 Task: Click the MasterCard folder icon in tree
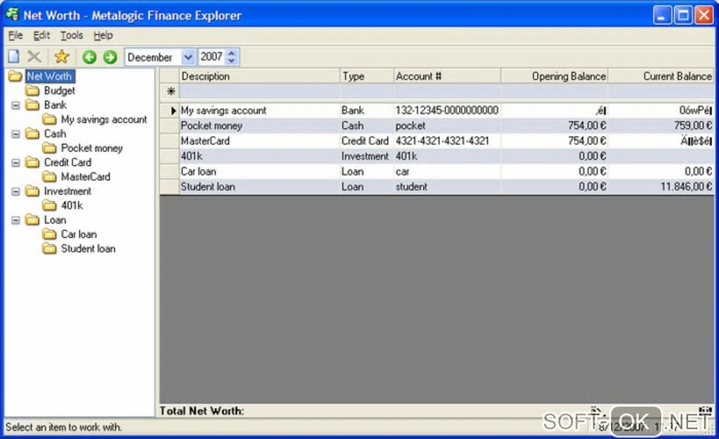click(49, 177)
